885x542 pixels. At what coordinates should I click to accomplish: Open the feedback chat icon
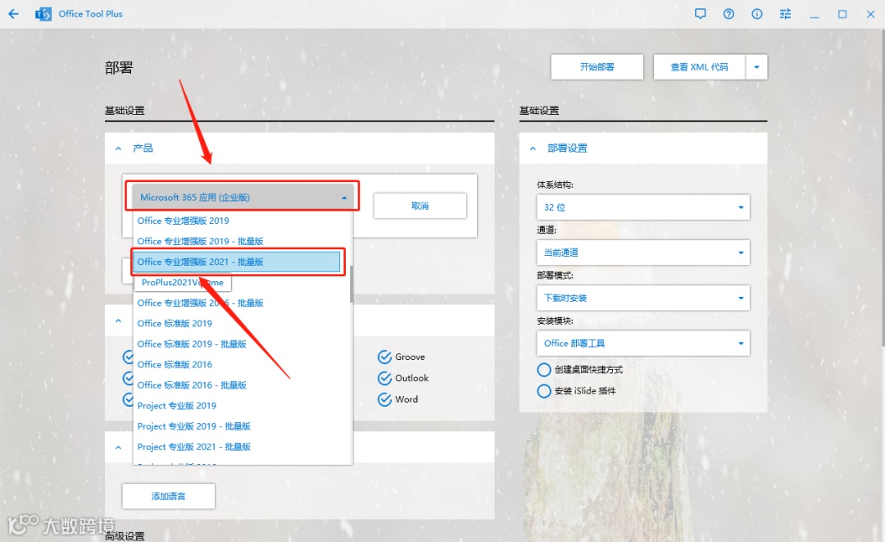700,14
